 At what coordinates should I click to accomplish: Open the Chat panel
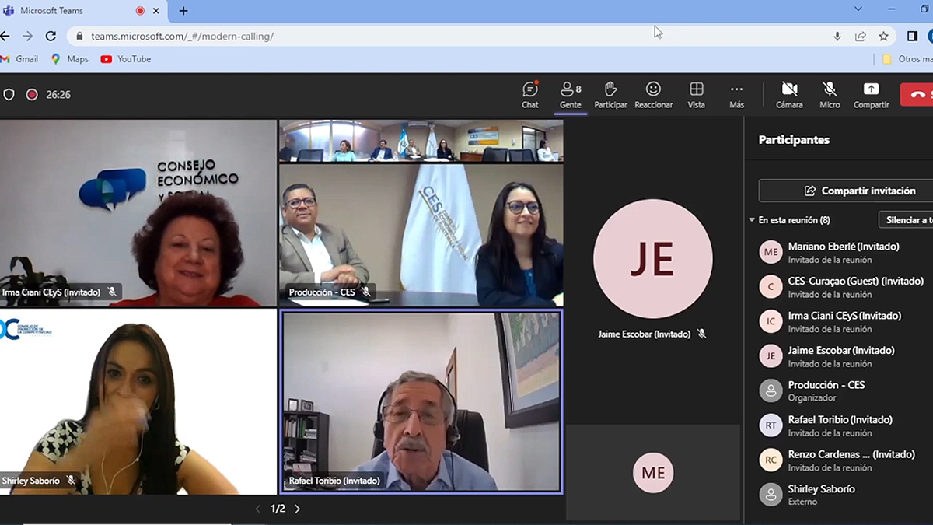(x=530, y=95)
